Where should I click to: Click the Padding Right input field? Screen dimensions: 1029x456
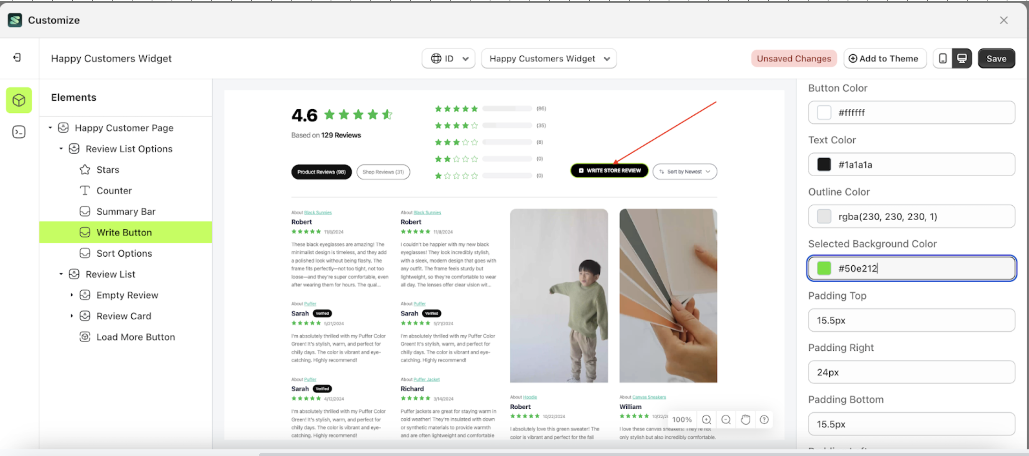[x=911, y=372]
